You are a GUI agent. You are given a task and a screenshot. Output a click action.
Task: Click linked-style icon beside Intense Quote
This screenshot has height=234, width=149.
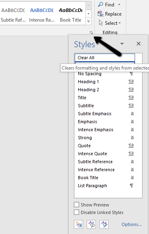click(131, 154)
